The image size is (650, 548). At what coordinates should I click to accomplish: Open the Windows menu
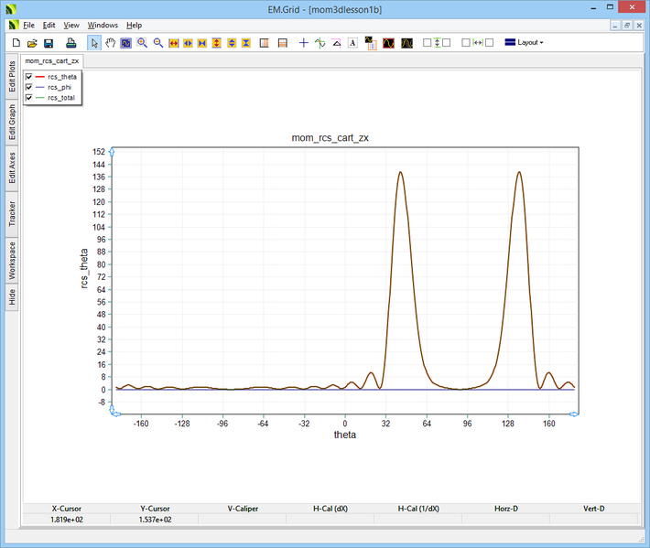coord(103,25)
